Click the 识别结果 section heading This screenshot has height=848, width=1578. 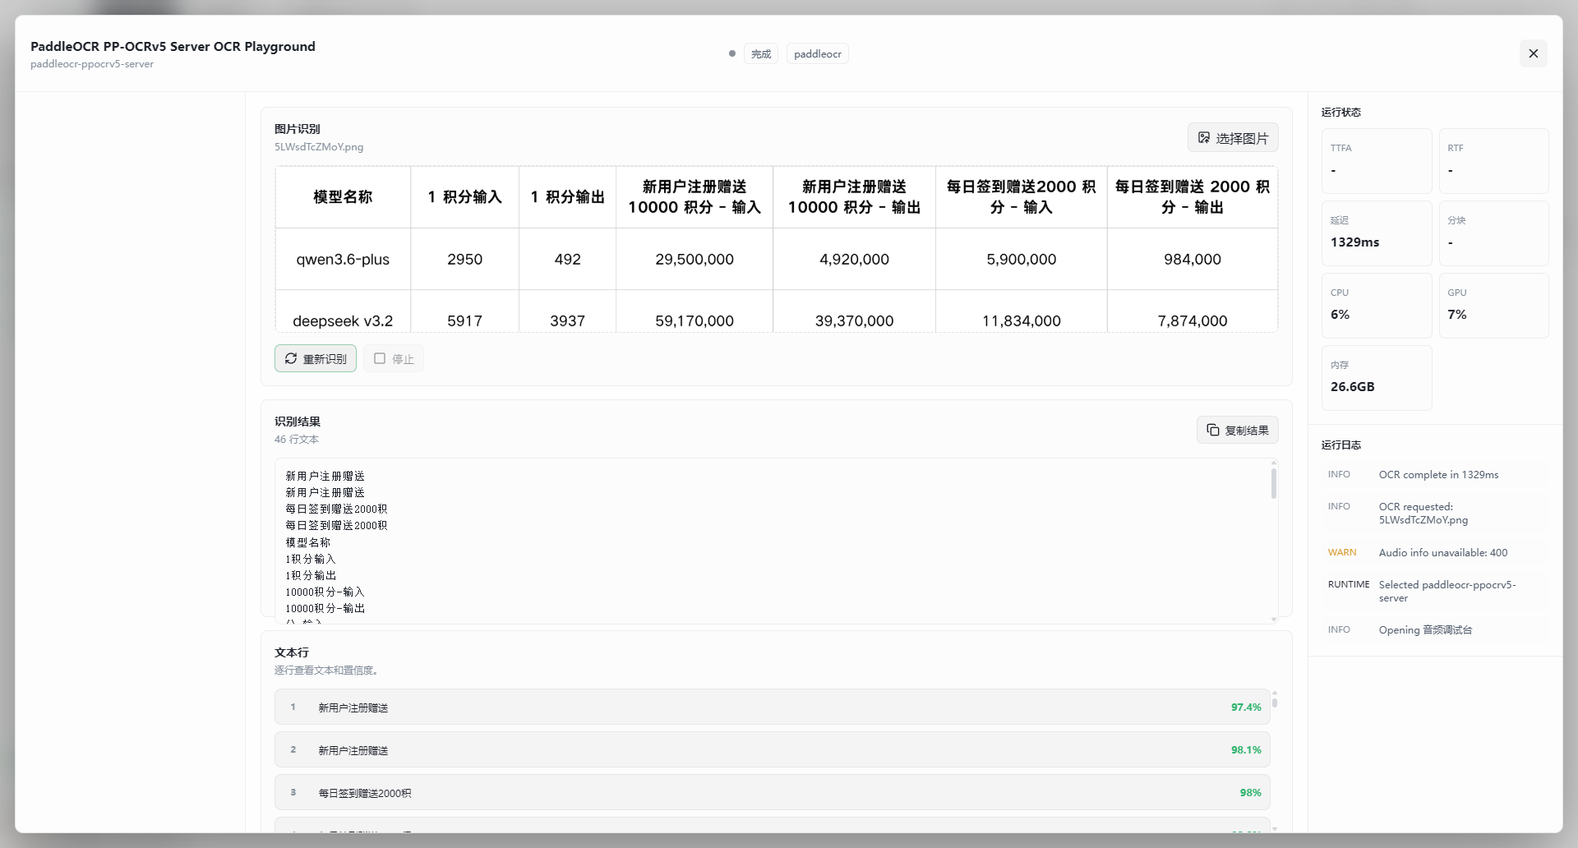pyautogui.click(x=298, y=422)
